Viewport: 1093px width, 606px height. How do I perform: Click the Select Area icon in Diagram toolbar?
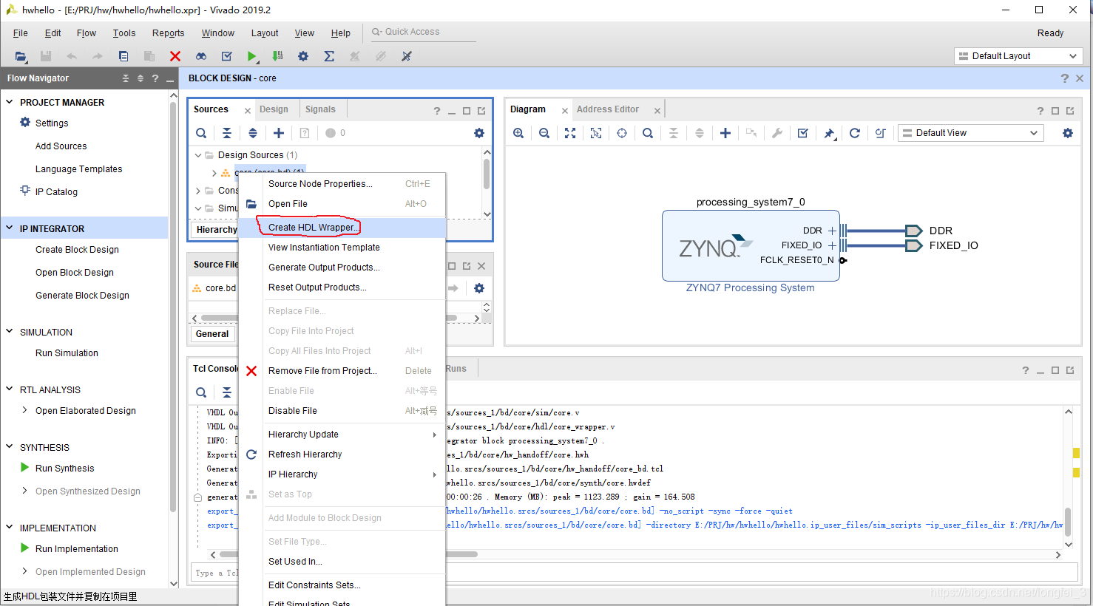pos(596,133)
